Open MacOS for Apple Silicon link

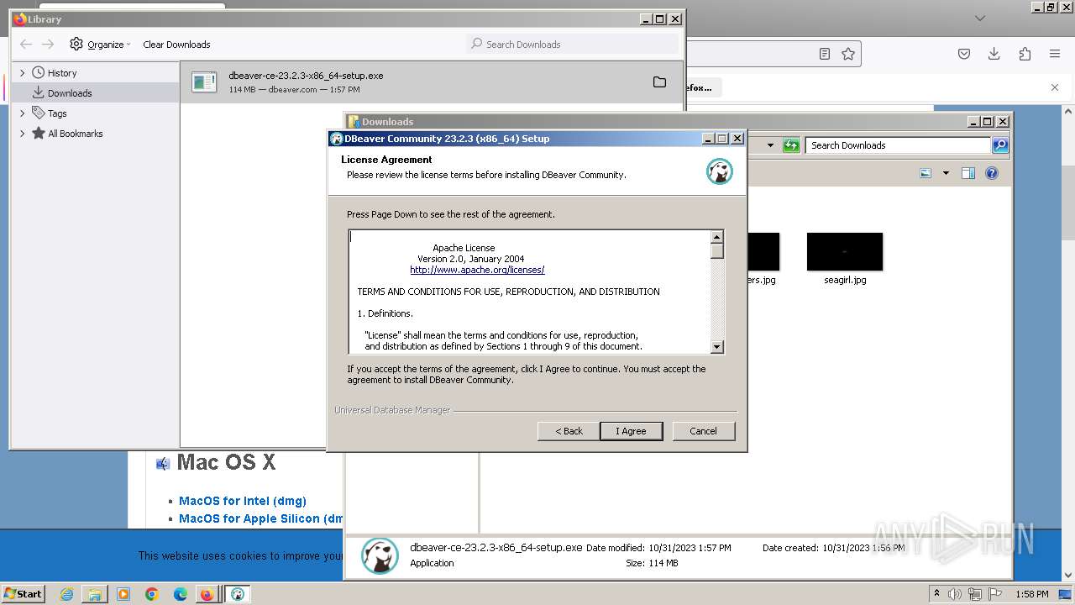(261, 518)
